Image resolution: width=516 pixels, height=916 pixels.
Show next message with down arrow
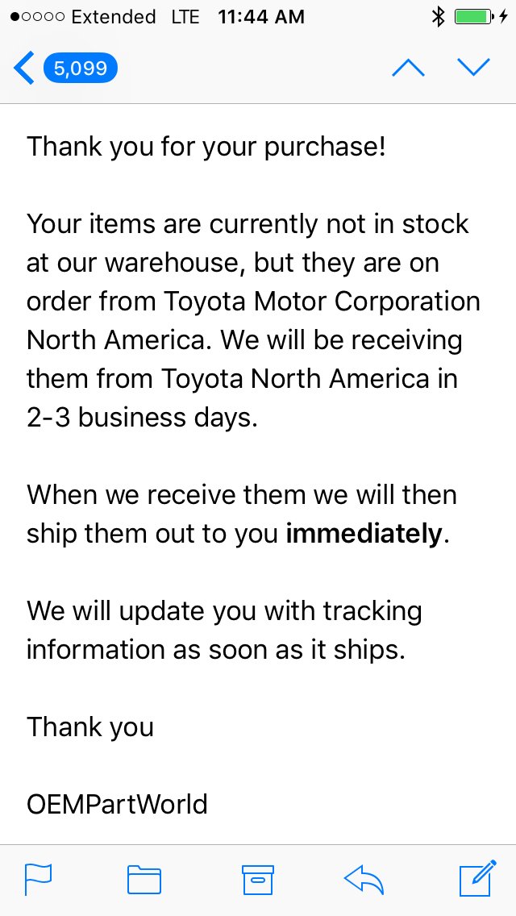[x=473, y=68]
